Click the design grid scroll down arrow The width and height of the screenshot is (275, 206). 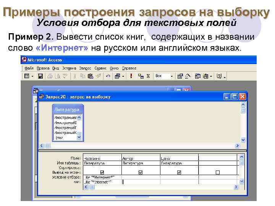point(242,181)
